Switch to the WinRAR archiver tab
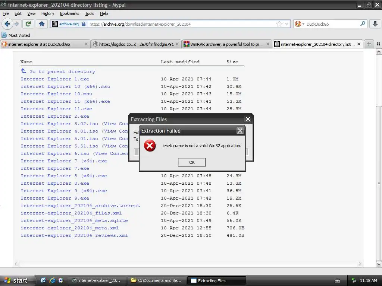The image size is (382, 286). [x=227, y=44]
